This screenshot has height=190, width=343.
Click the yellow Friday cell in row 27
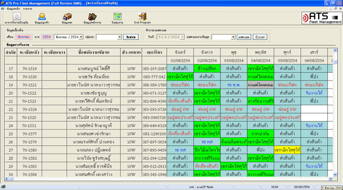[288, 150]
